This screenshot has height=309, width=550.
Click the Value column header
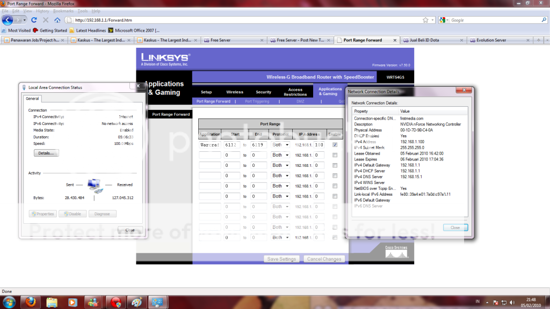tap(433, 111)
